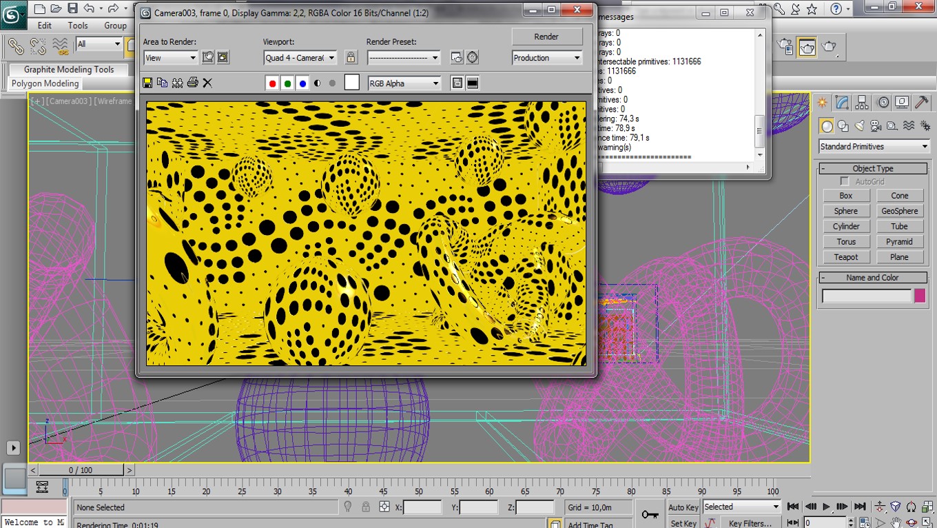Open the Standard Primitives category dropdown

874,146
